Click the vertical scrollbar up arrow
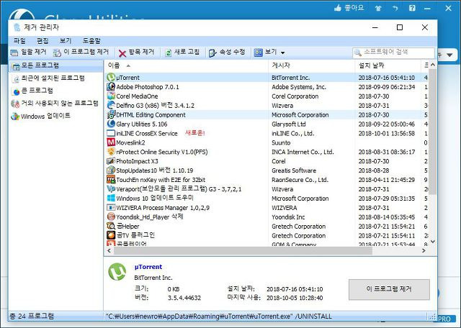This screenshot has width=461, height=328. (433, 65)
